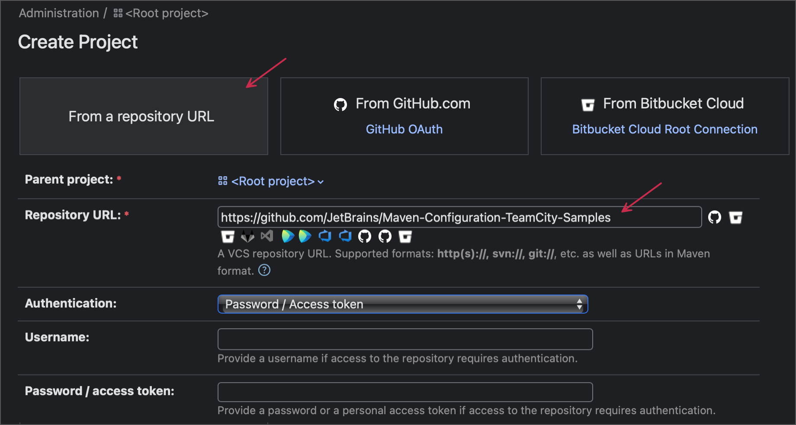
Task: Open the GitHub OAuth link
Action: [404, 129]
